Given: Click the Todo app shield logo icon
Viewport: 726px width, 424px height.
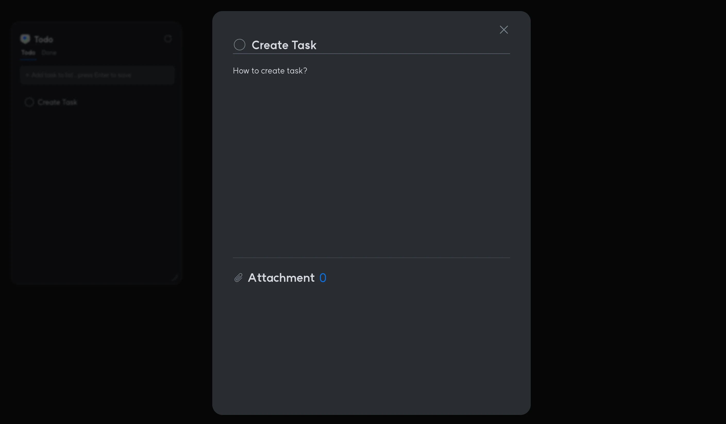Looking at the screenshot, I should click(x=25, y=39).
